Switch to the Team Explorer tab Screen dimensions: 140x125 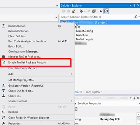(93, 92)
